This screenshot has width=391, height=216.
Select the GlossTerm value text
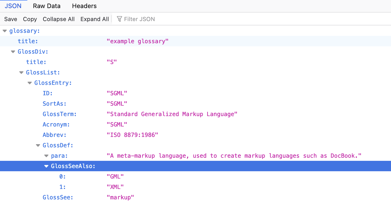(x=172, y=114)
